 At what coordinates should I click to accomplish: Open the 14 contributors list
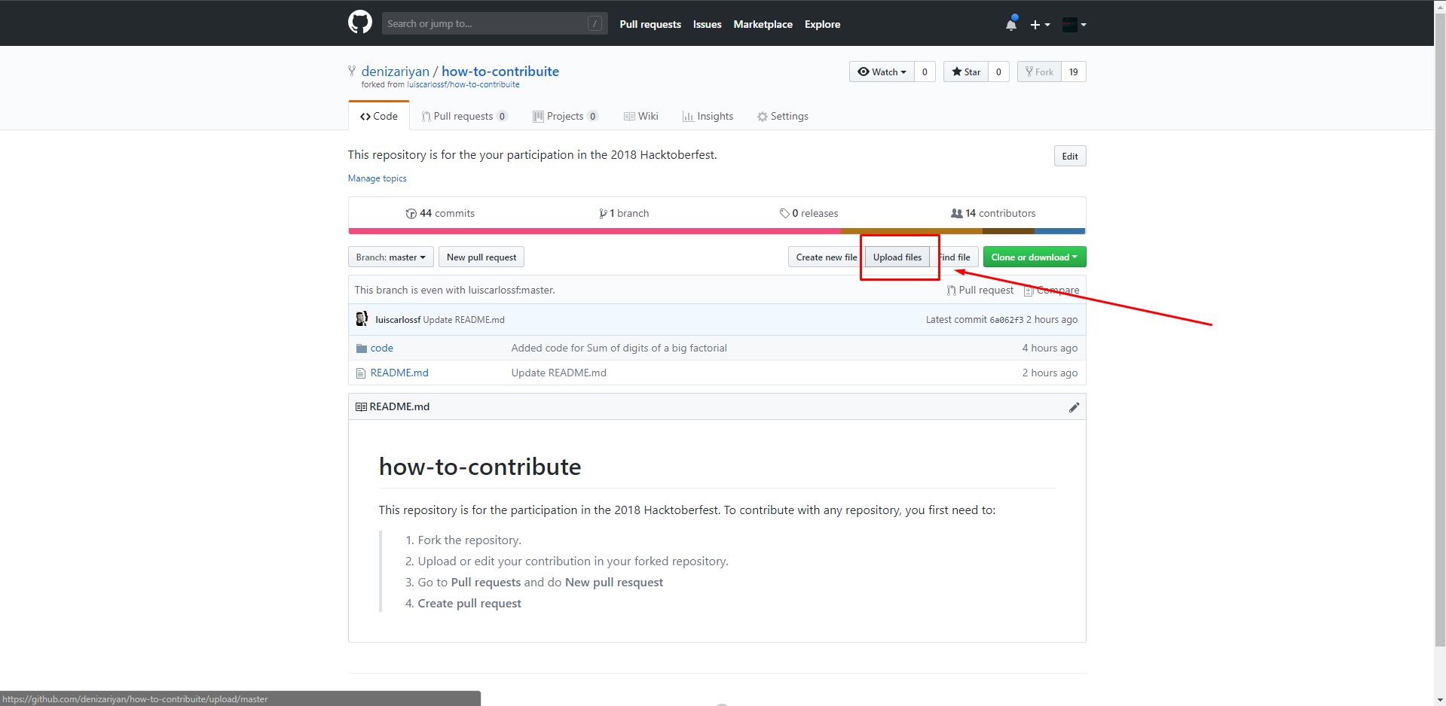tap(993, 213)
